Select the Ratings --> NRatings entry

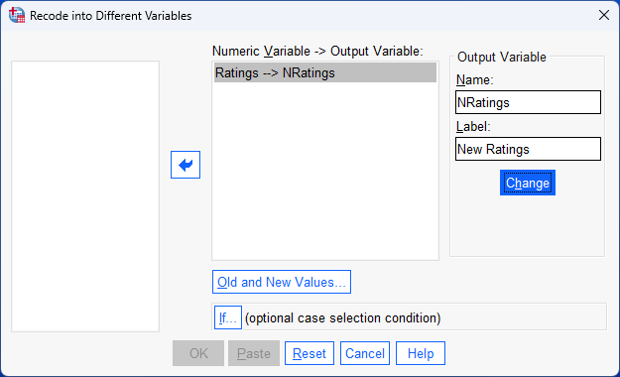click(x=325, y=72)
